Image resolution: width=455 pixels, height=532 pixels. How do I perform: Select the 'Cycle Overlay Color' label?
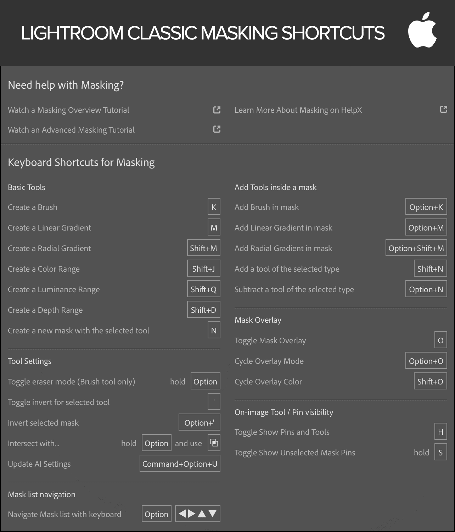coord(269,382)
